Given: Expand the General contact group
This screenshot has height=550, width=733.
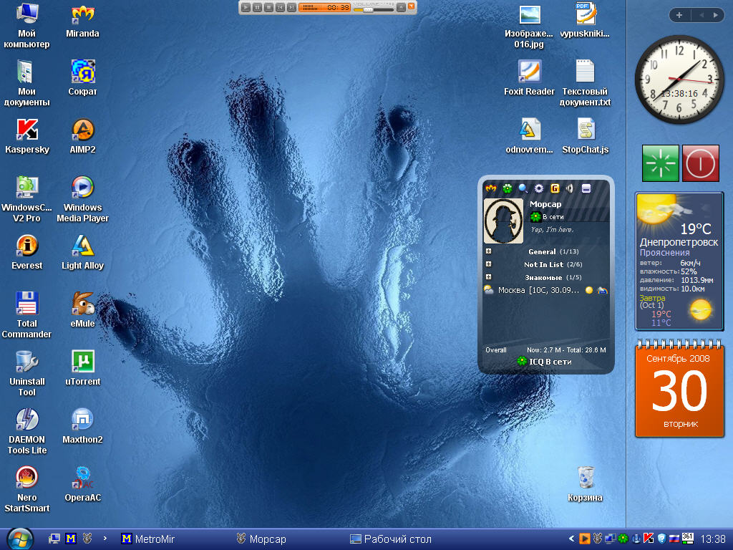Looking at the screenshot, I should click(x=488, y=251).
